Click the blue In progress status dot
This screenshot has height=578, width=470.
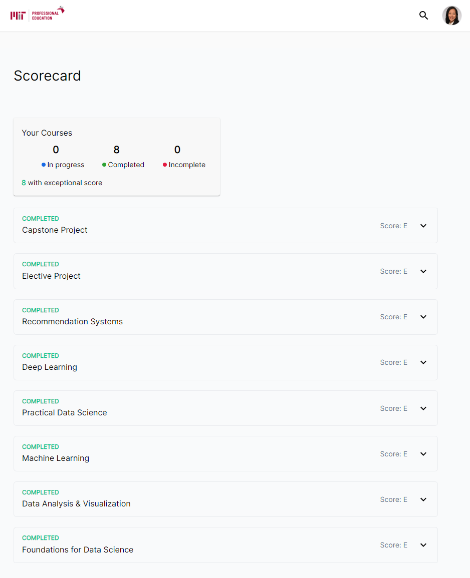(x=44, y=165)
